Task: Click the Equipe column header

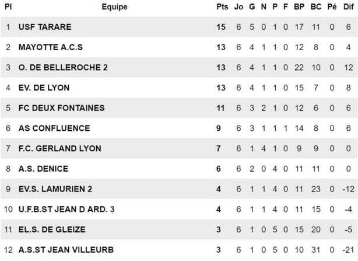Action: coord(114,7)
